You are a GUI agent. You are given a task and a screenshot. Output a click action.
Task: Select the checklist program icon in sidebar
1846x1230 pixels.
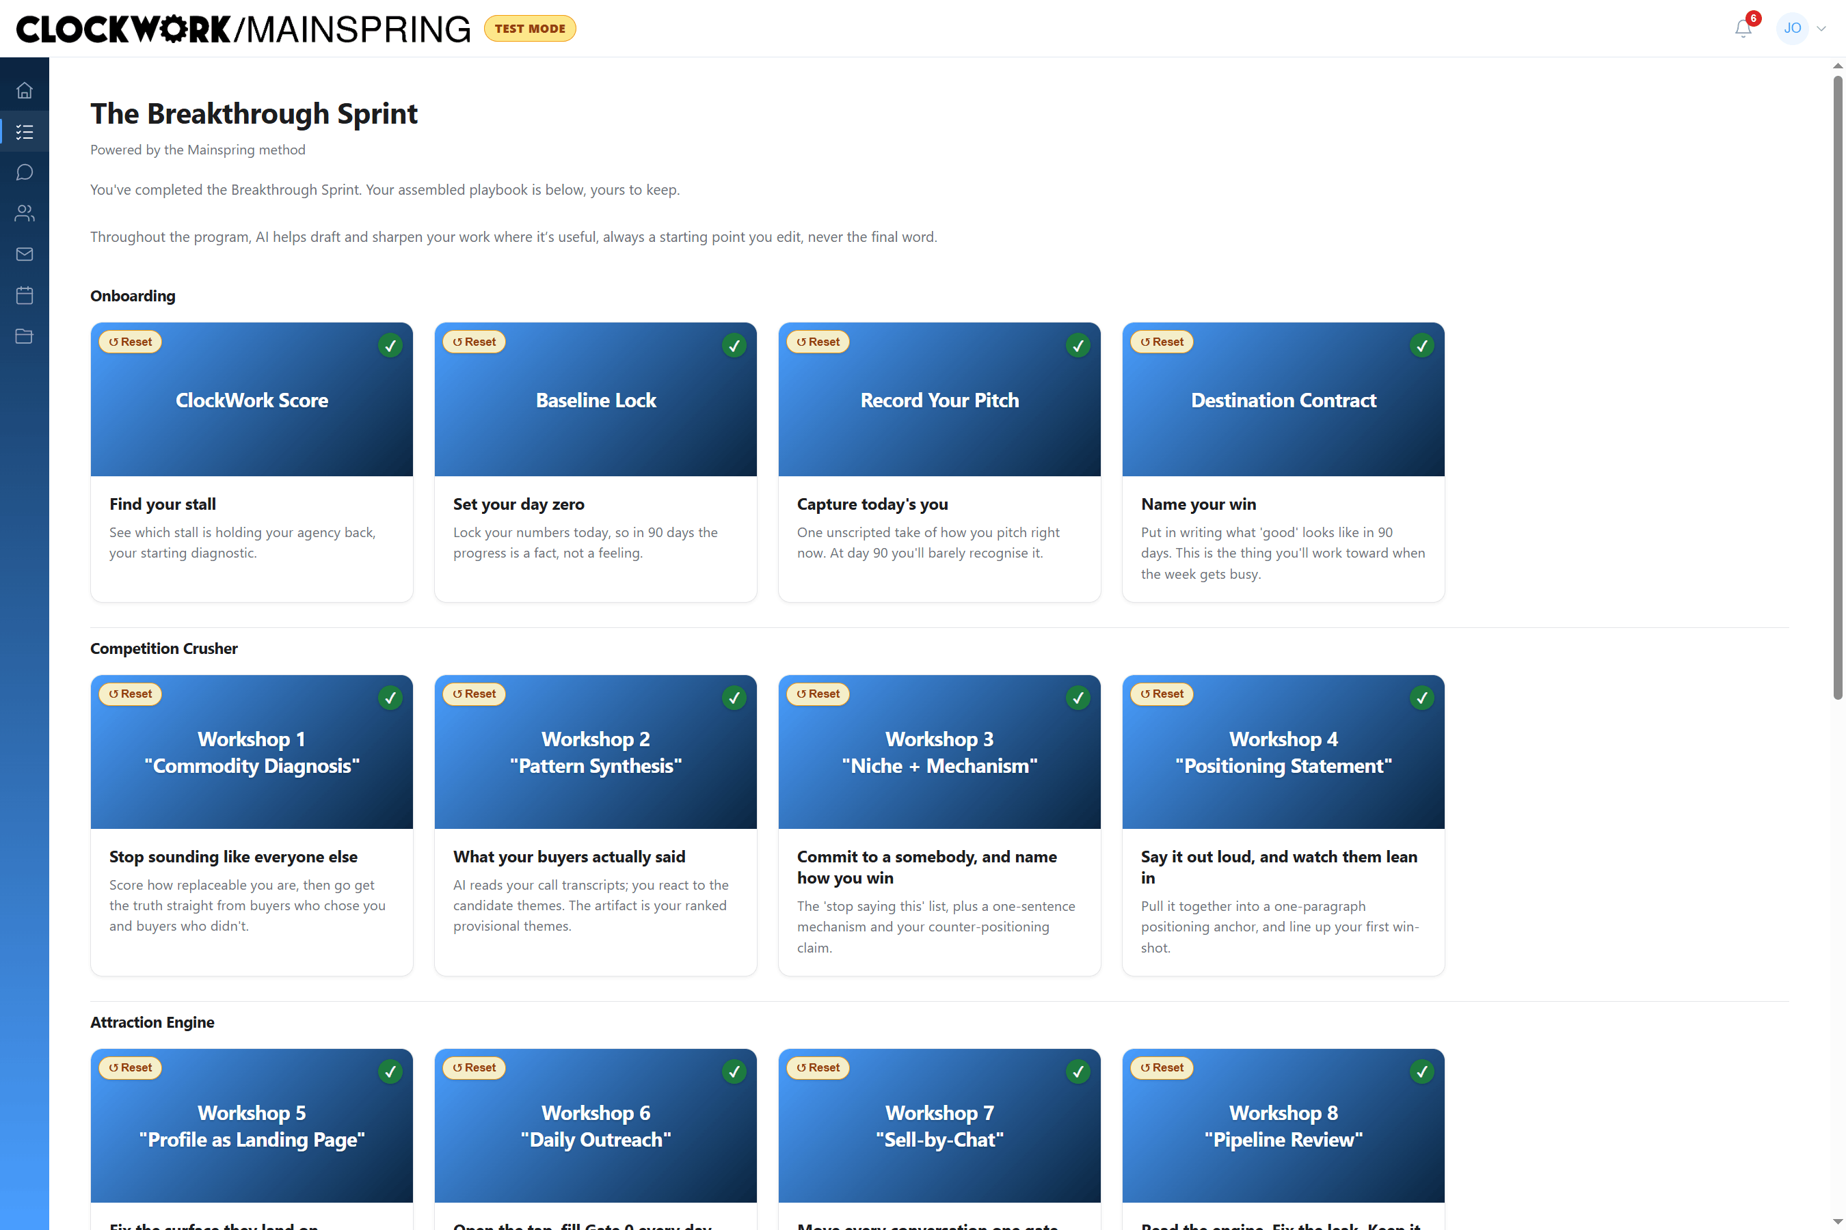(x=25, y=131)
